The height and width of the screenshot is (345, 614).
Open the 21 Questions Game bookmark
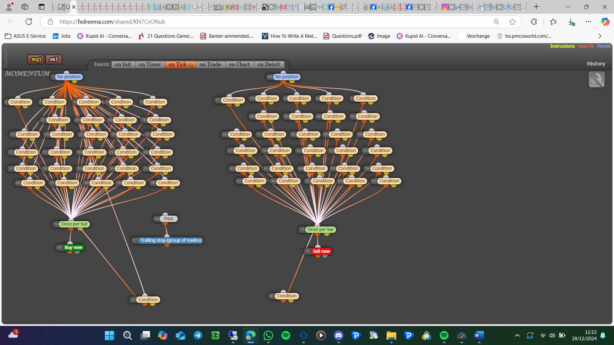click(166, 36)
